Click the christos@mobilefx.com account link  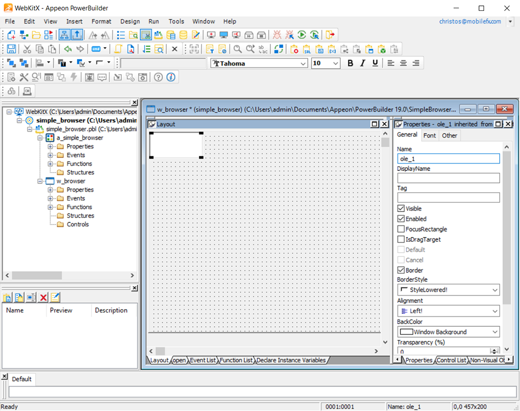coord(470,21)
